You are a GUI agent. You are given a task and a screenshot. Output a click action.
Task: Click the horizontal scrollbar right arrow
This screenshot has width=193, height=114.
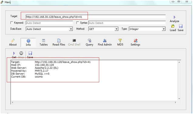175,102
